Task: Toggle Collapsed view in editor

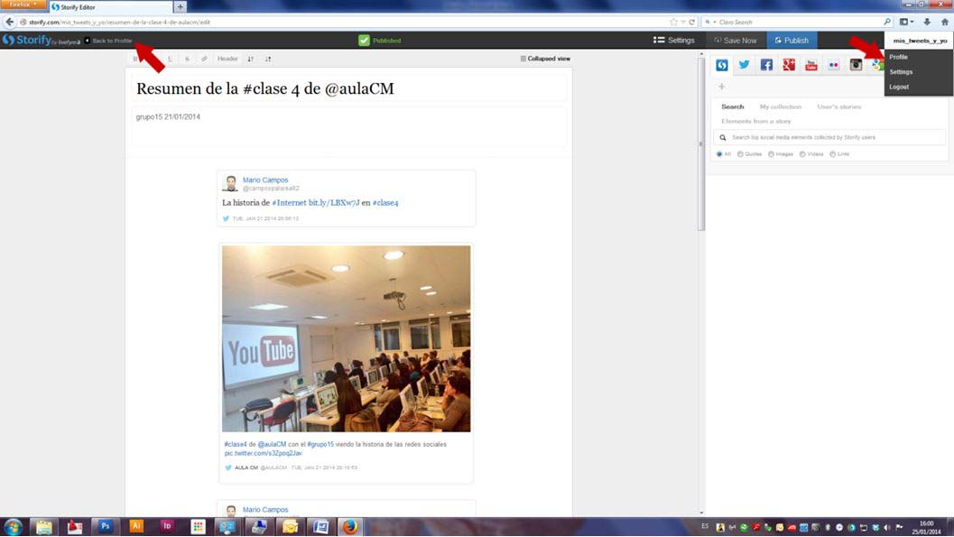Action: (545, 59)
